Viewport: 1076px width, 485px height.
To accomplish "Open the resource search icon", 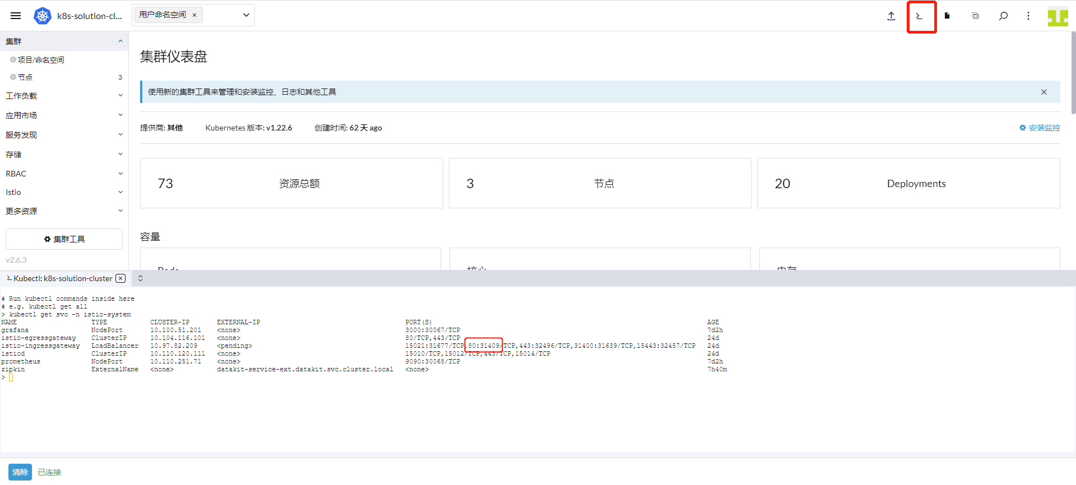I will [x=1003, y=16].
